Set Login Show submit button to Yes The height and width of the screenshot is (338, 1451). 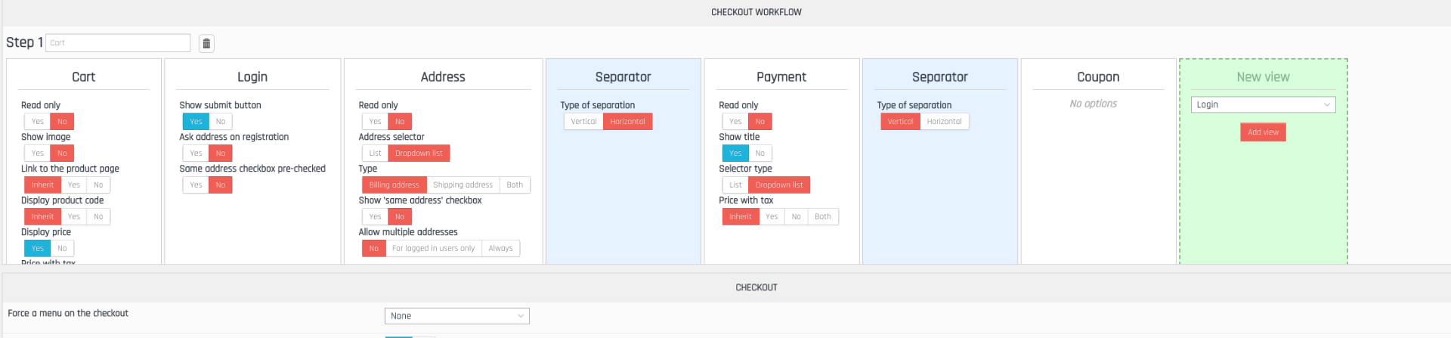coord(196,122)
